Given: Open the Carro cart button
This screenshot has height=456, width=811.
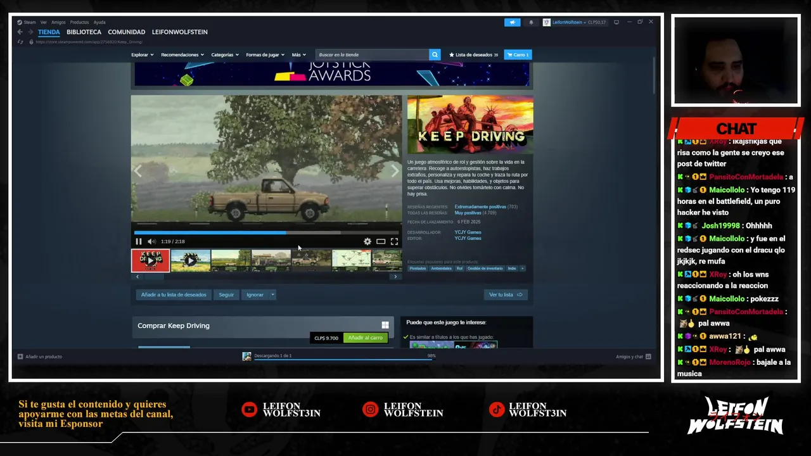Looking at the screenshot, I should tap(518, 54).
